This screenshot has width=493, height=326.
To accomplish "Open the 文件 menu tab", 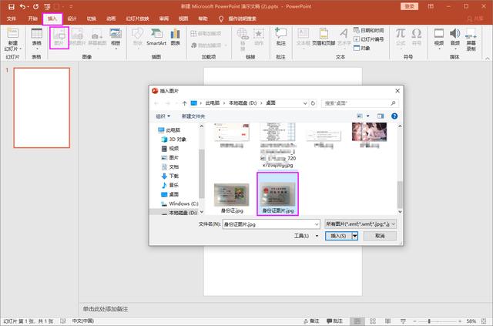I will click(x=12, y=17).
